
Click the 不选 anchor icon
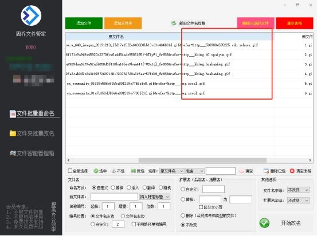pos(114,171)
